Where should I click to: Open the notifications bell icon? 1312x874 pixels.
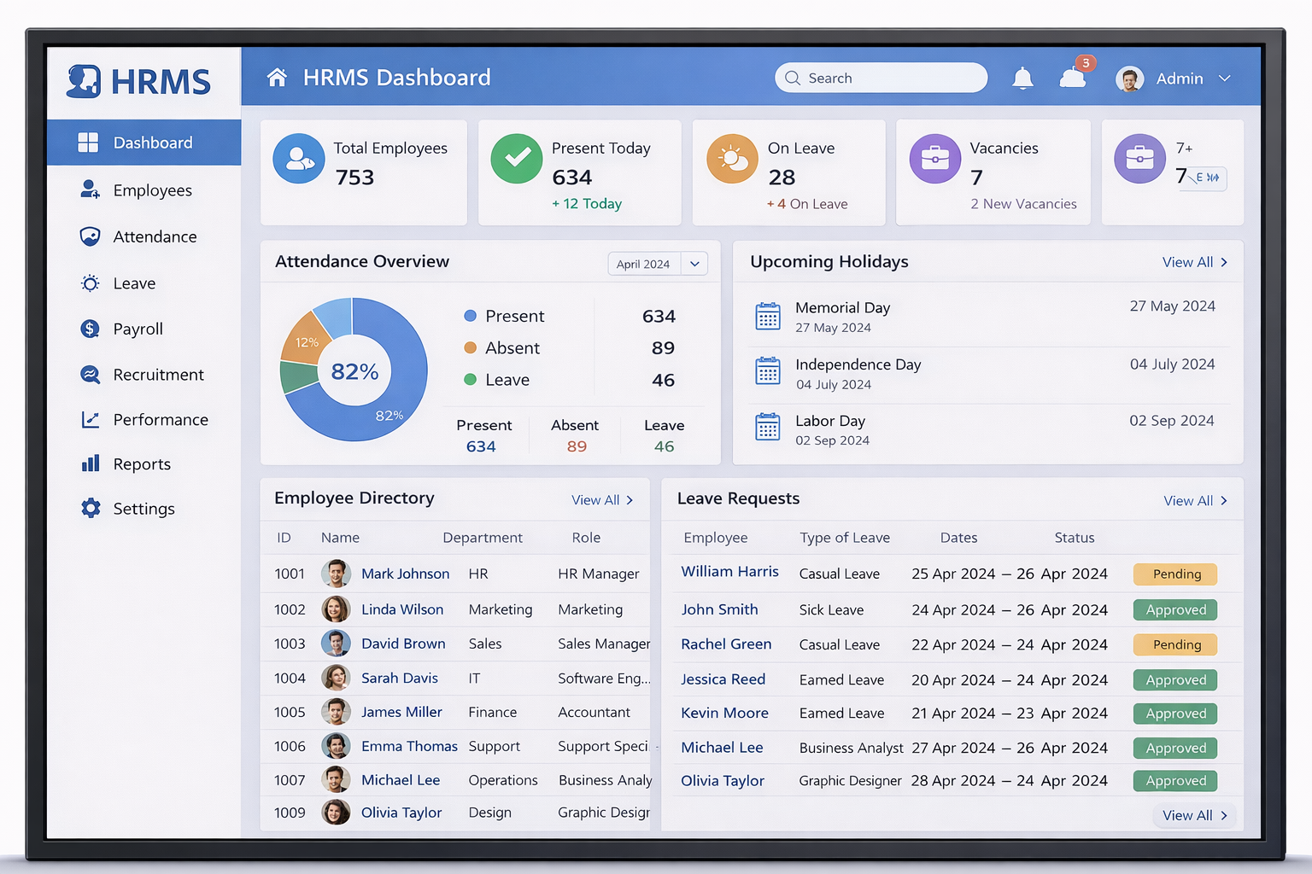[1022, 78]
